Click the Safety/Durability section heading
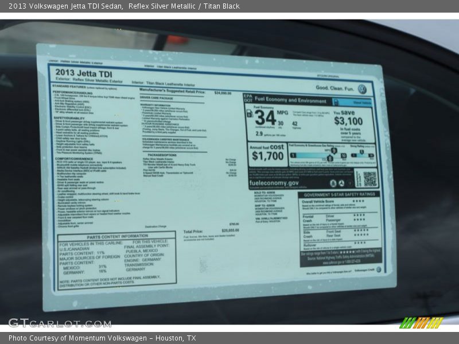Screen dimensions: 459x344 (69, 118)
